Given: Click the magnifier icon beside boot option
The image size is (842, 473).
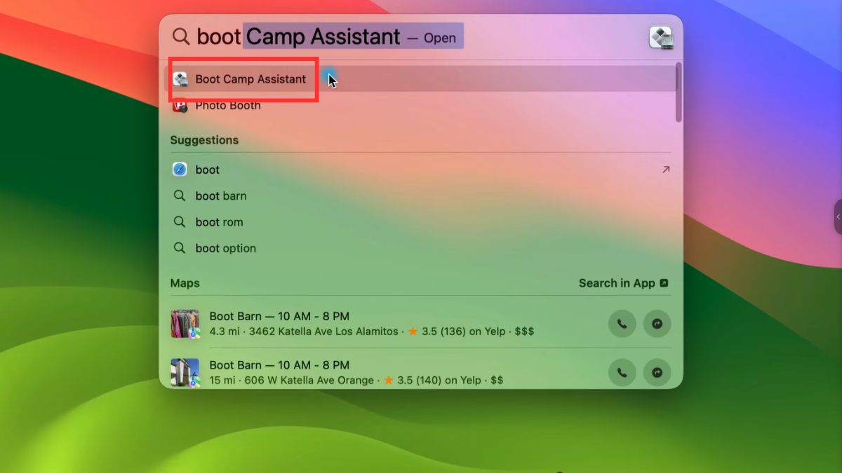Looking at the screenshot, I should pyautogui.click(x=180, y=248).
